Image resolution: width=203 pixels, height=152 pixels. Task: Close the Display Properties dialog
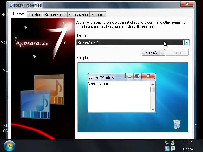tap(187, 4)
